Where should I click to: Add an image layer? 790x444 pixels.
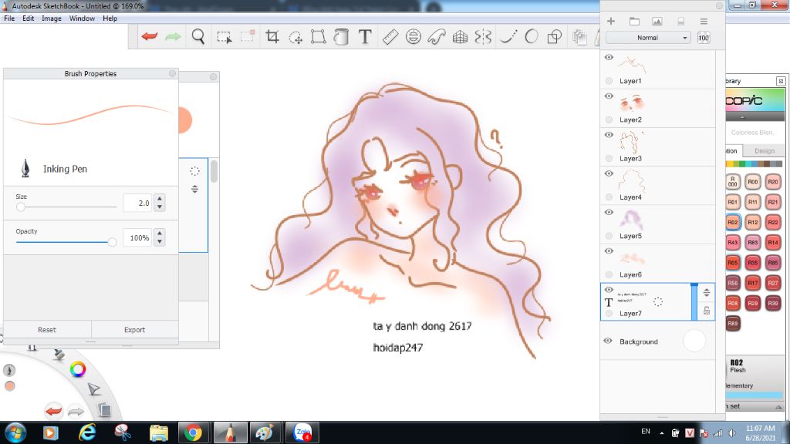point(657,21)
